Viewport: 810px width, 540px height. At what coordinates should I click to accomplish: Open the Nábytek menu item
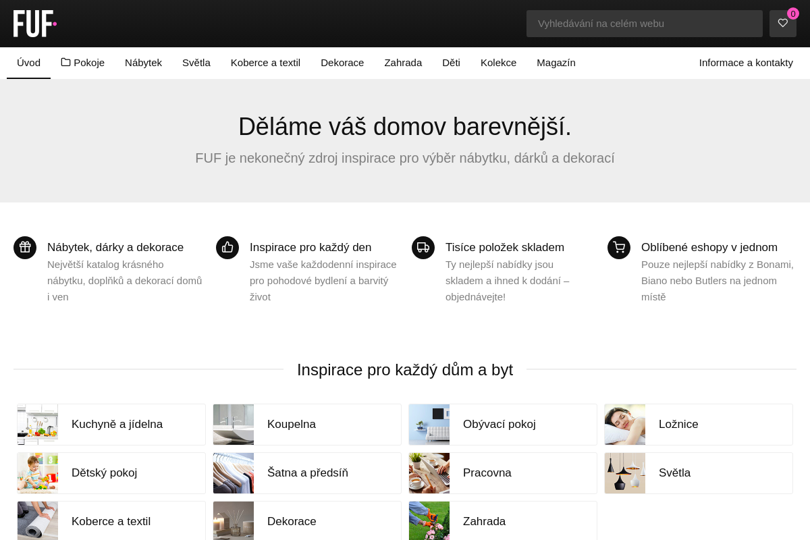point(143,63)
